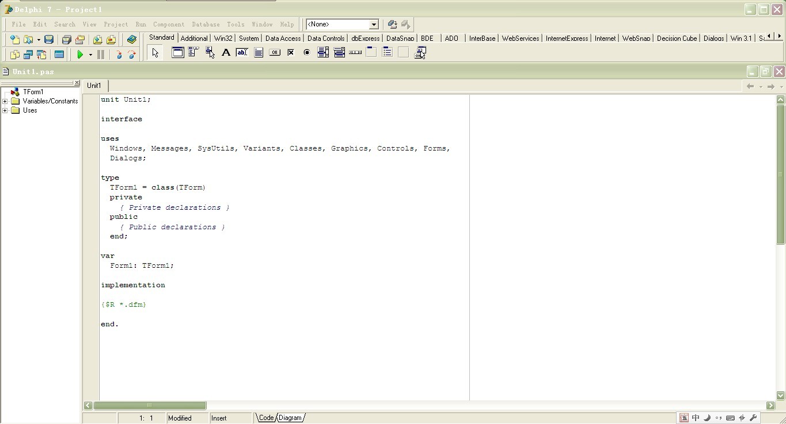The height and width of the screenshot is (424, 786).
Task: Open the back navigation history dropdown
Action: pyautogui.click(x=760, y=87)
